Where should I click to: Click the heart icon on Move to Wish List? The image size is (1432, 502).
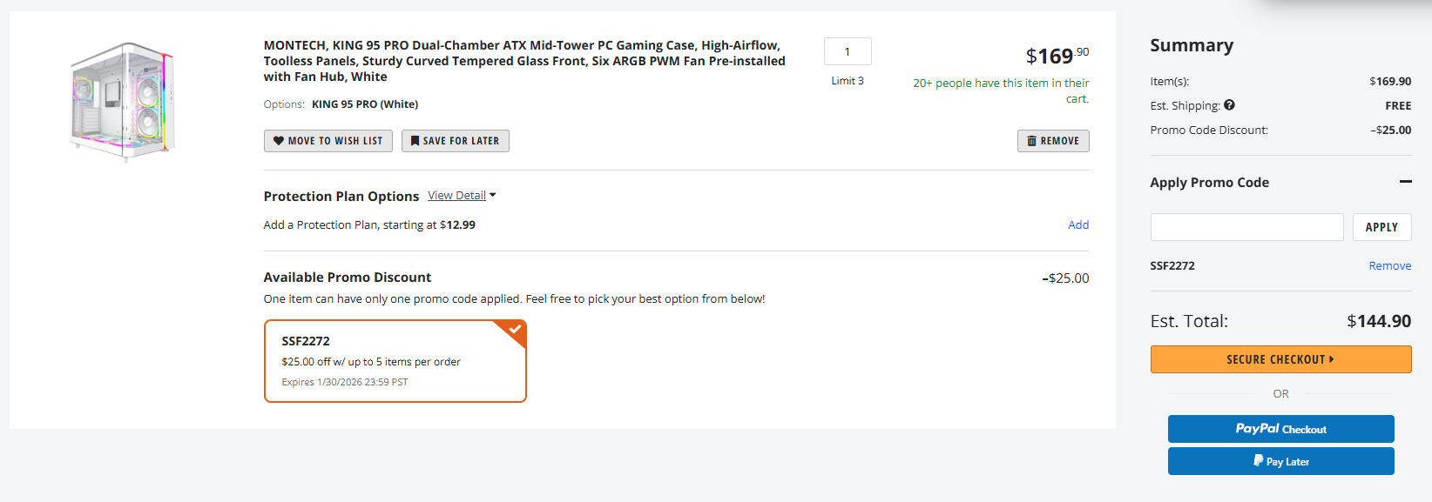click(279, 141)
